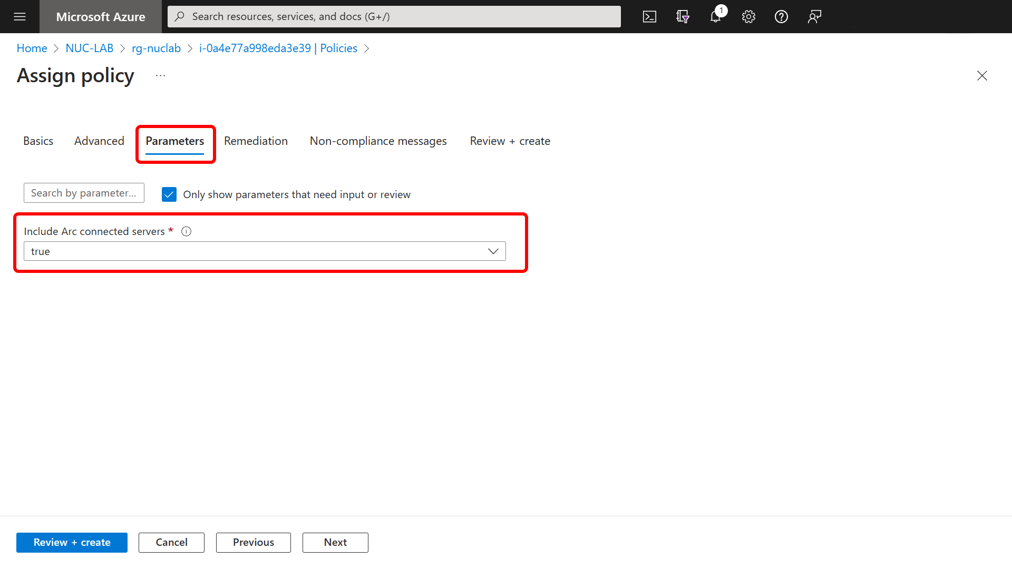Image resolution: width=1012 pixels, height=569 pixels.
Task: Go back with the Previous button
Action: point(254,543)
